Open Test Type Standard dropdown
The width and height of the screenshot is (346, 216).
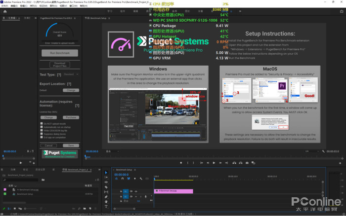pos(71,74)
